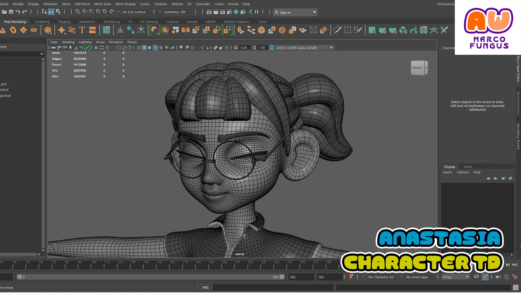Viewport: 521px width, 293px height.
Task: Open the viewport Shading menu
Action: [68, 42]
